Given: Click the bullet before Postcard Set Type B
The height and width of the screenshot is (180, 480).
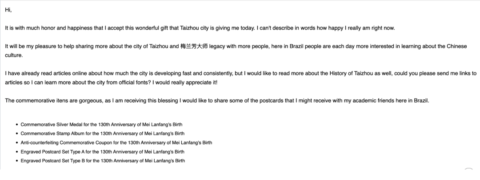Looking at the screenshot, I should tap(17, 161).
